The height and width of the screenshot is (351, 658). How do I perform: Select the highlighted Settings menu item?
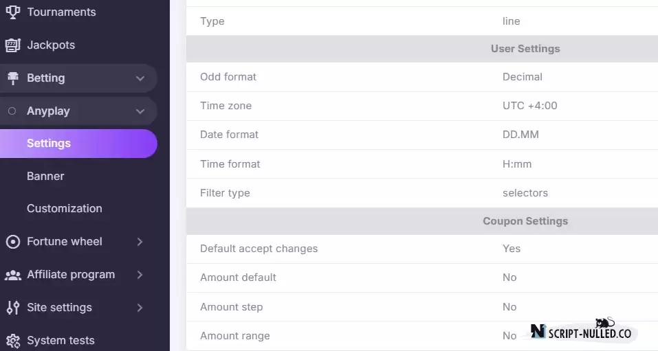point(78,144)
